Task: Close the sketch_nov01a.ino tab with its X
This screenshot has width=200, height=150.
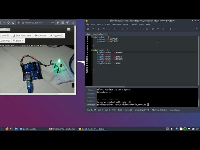Action: [x=105, y=34]
